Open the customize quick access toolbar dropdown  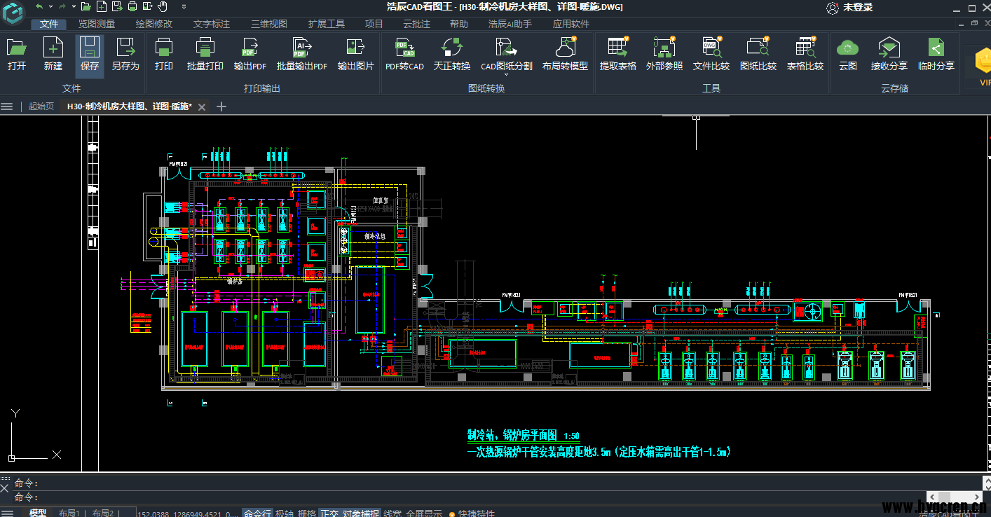(x=184, y=7)
